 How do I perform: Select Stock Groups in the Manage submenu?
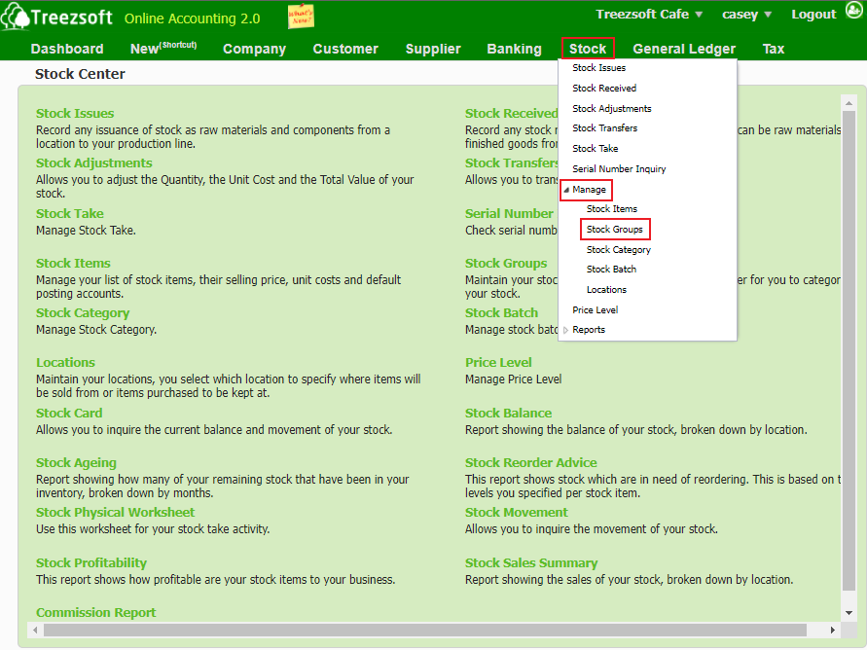coord(615,230)
